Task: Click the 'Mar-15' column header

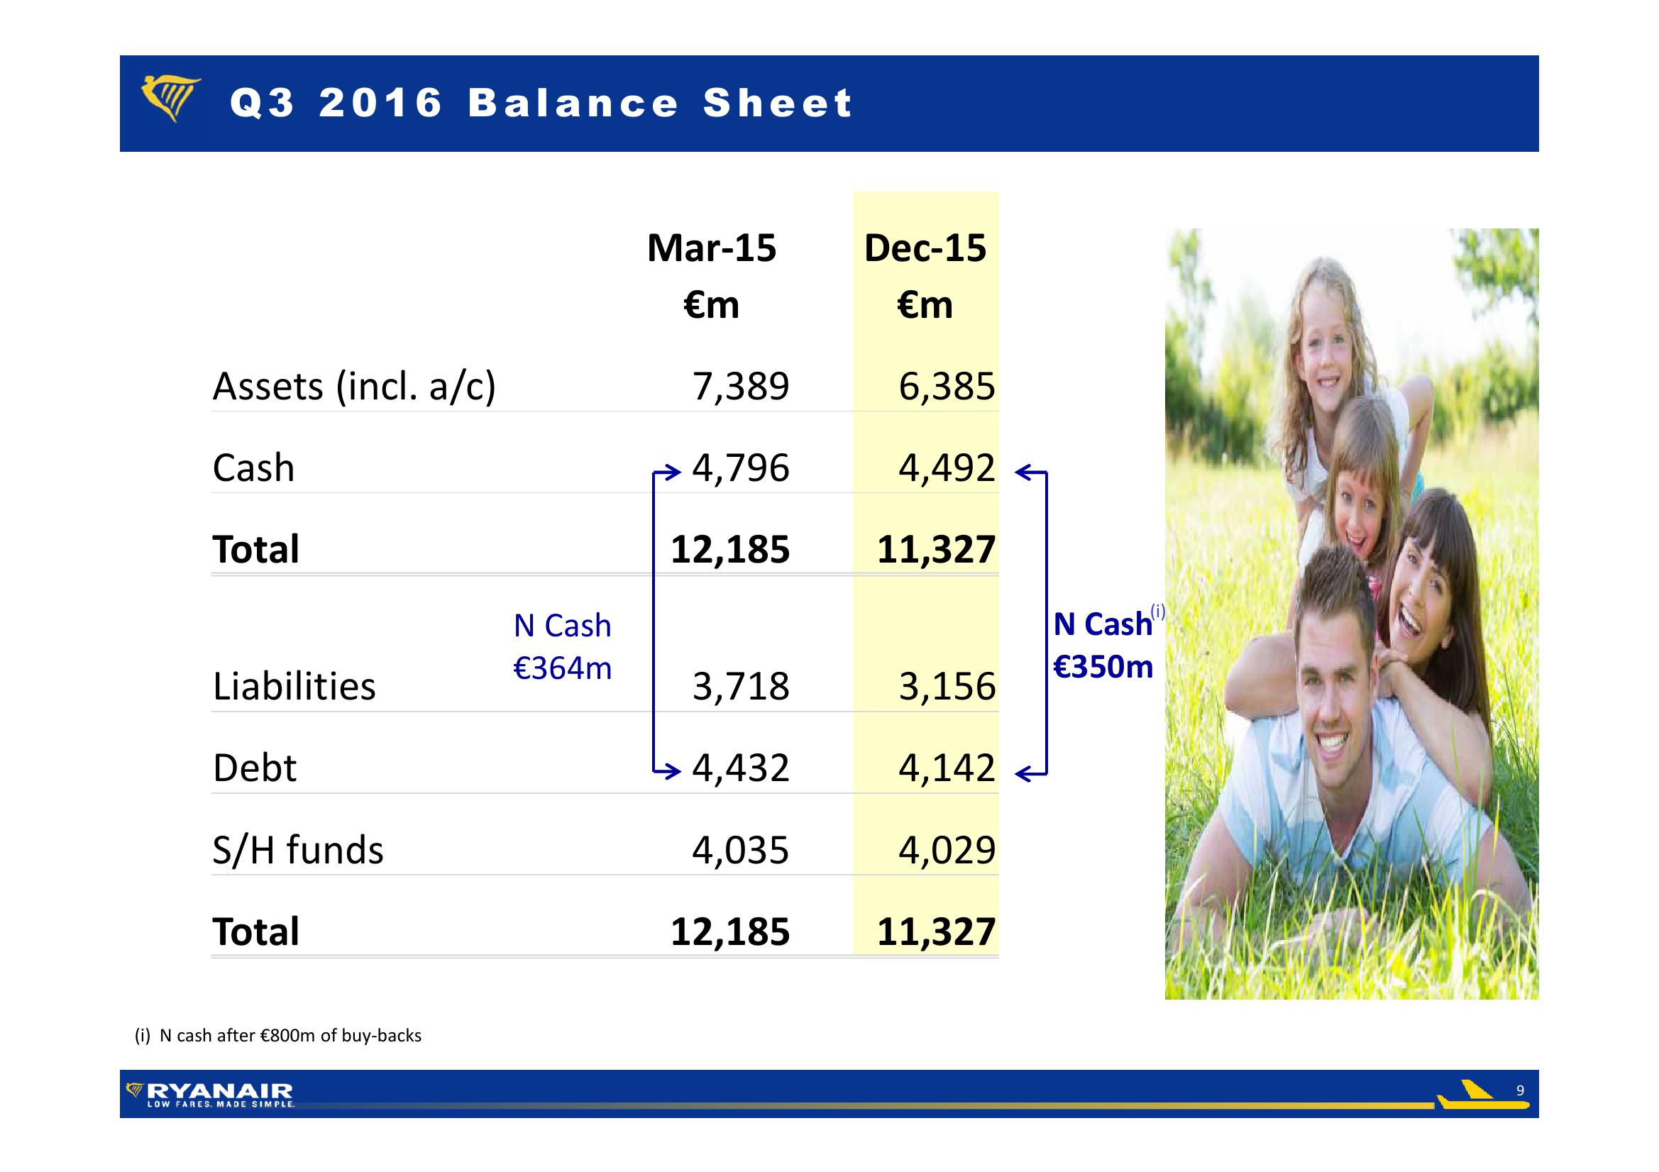Action: (x=712, y=248)
